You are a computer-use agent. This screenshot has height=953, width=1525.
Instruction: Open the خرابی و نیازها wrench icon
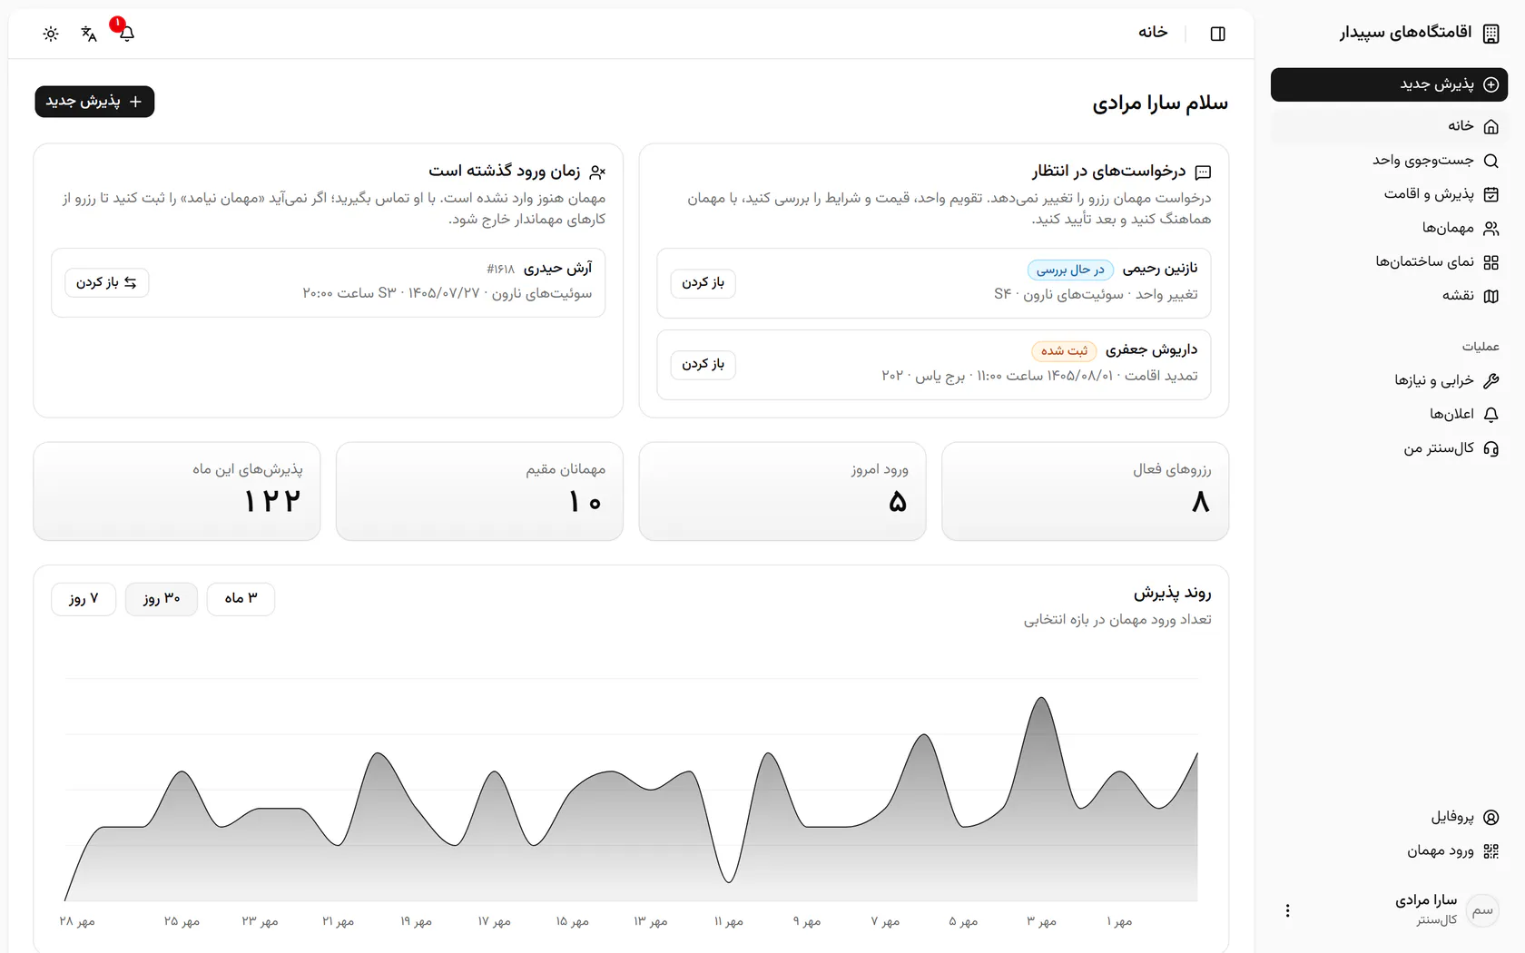[1491, 380]
